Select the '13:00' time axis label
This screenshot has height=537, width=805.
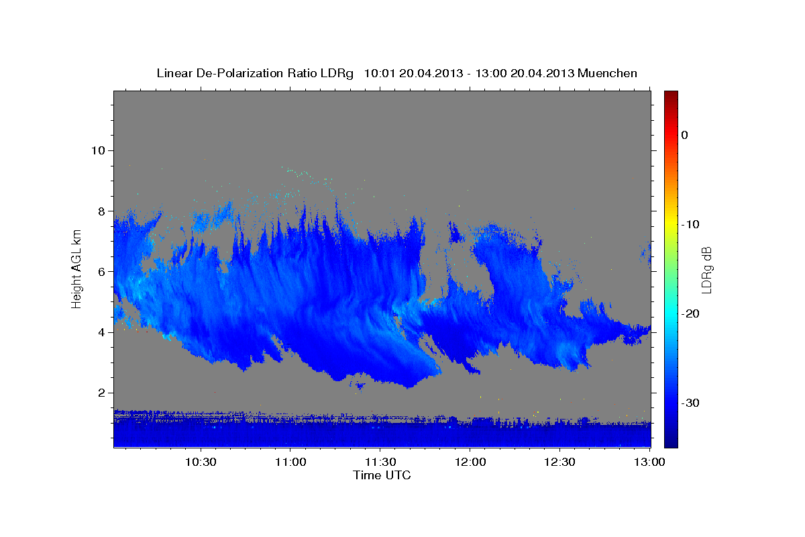tap(649, 462)
